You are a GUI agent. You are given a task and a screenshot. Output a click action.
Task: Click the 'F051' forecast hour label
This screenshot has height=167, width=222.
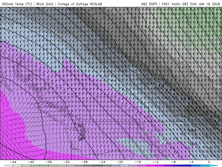point(165,4)
